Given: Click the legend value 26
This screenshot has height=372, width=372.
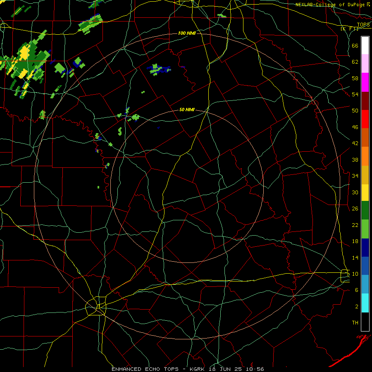Looking at the screenshot, I should (x=355, y=209).
